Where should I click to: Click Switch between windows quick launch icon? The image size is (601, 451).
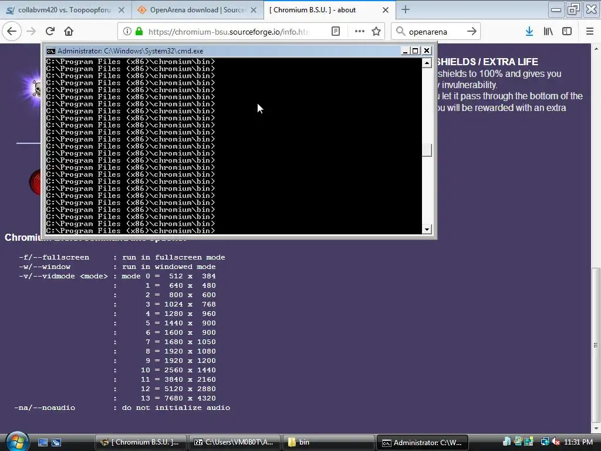pyautogui.click(x=56, y=442)
